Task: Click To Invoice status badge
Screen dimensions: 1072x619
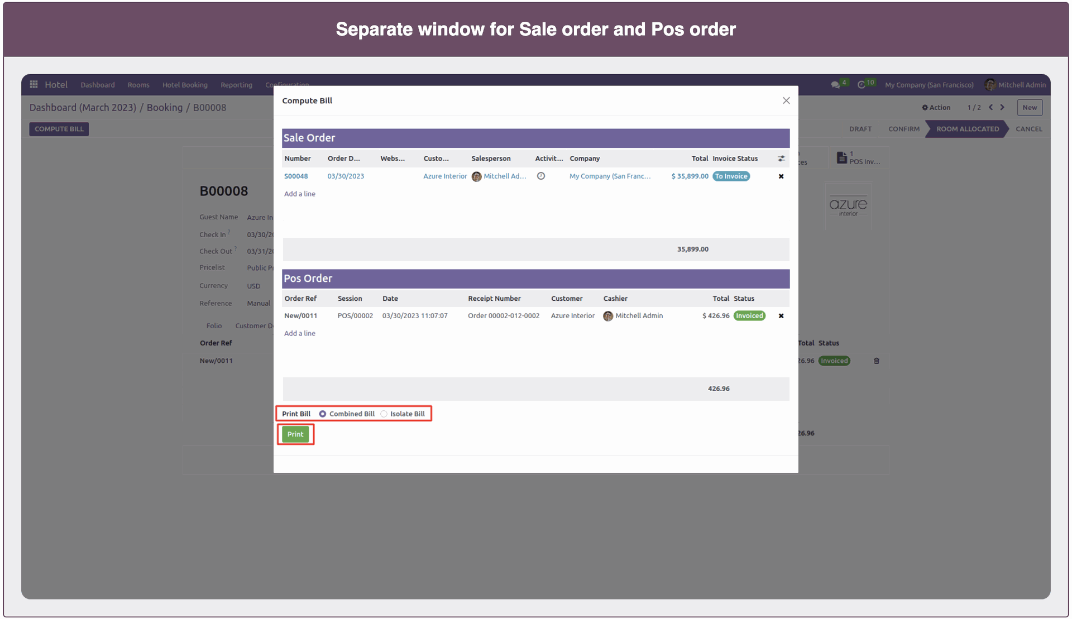Action: coord(731,176)
